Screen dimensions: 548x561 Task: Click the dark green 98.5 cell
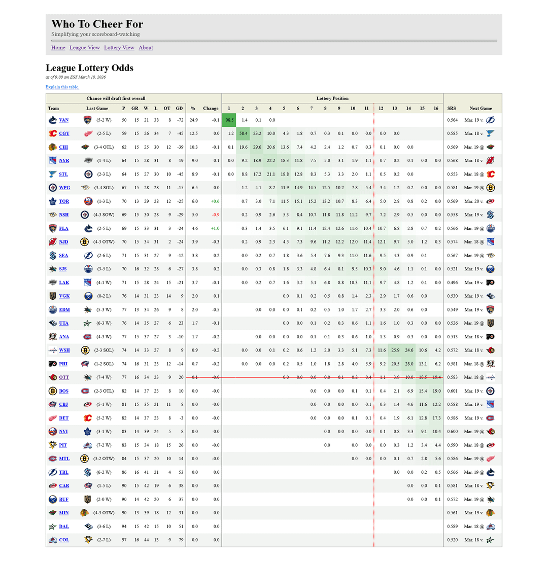229,120
